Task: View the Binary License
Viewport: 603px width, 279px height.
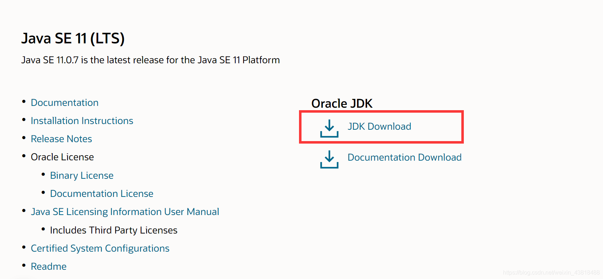Action: (x=82, y=175)
